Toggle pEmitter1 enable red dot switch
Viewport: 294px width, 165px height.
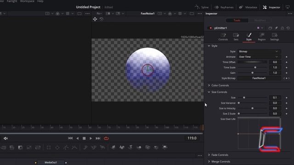(x=210, y=28)
